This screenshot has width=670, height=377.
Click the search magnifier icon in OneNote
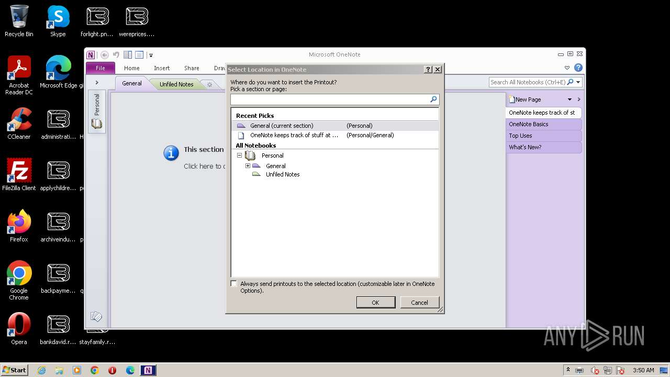571,82
